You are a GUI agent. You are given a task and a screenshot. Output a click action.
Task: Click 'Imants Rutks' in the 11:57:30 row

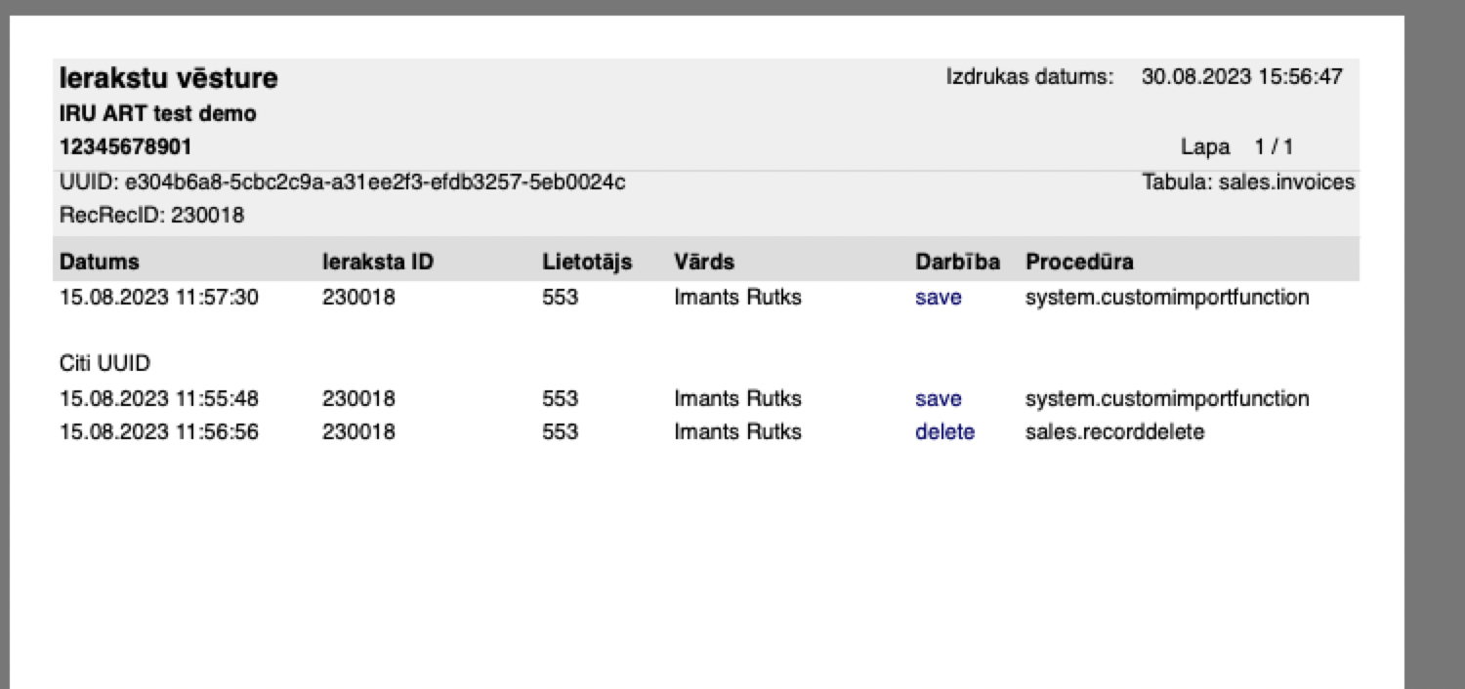737,298
